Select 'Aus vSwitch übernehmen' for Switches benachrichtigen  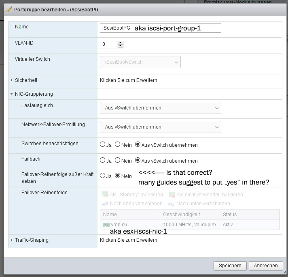pyautogui.click(x=138, y=144)
